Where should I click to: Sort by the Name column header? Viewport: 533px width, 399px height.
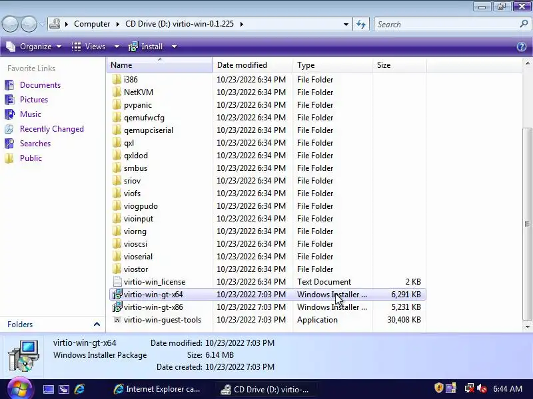tap(159, 65)
